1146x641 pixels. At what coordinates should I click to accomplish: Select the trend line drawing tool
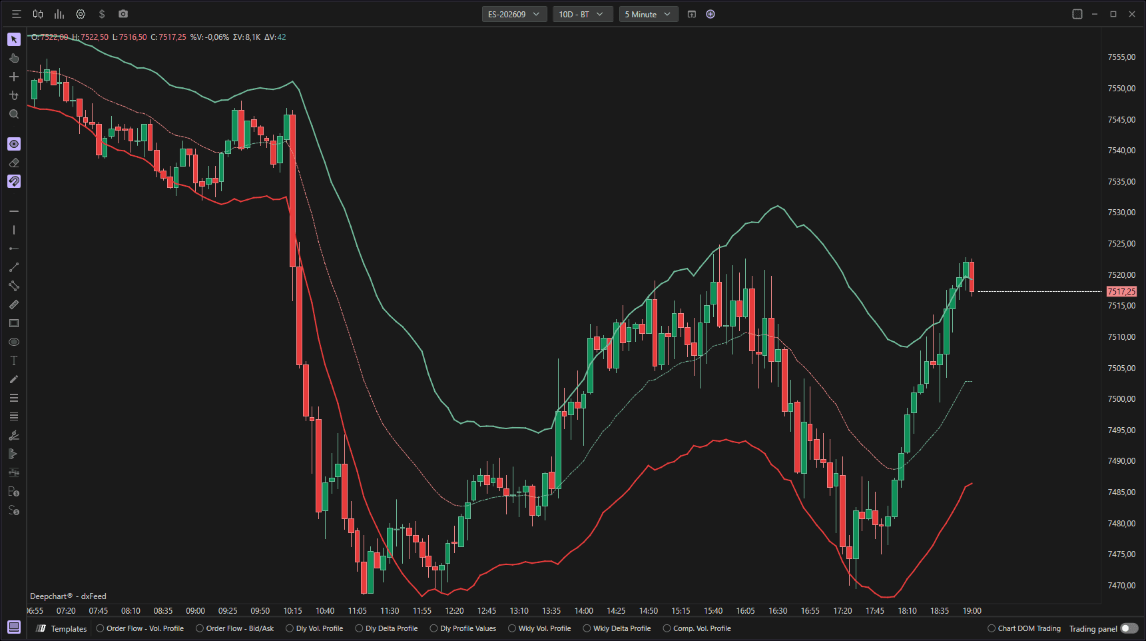[14, 267]
